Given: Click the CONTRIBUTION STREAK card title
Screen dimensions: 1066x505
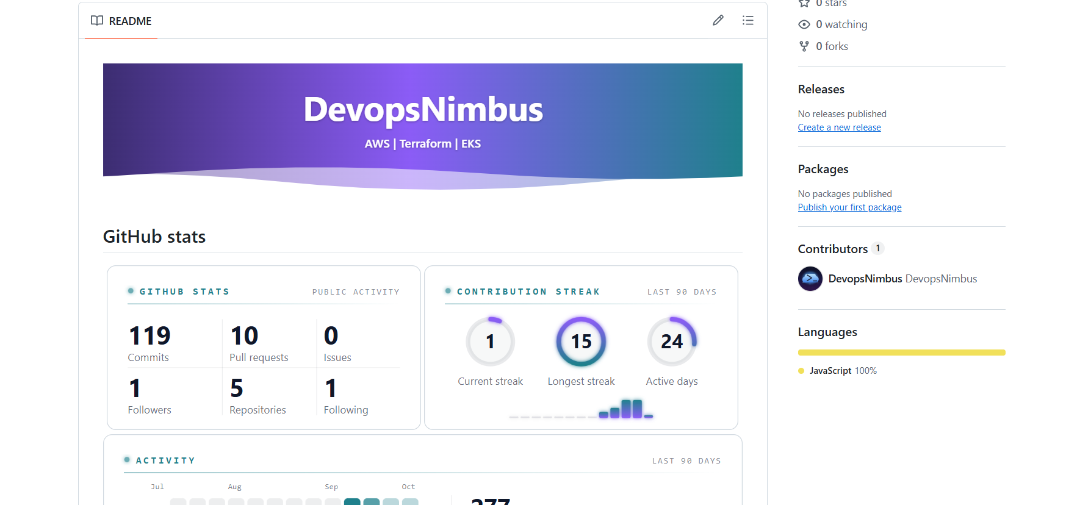Looking at the screenshot, I should [x=528, y=292].
